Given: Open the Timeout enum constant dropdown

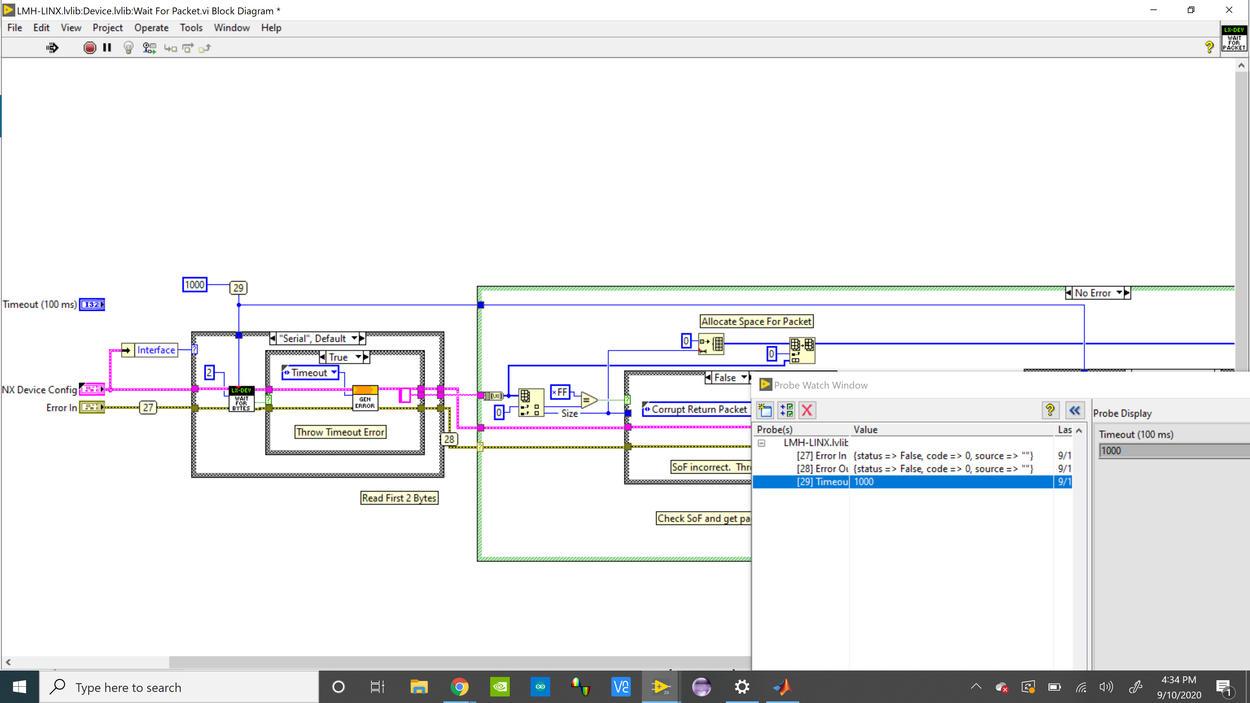Looking at the screenshot, I should [x=334, y=373].
